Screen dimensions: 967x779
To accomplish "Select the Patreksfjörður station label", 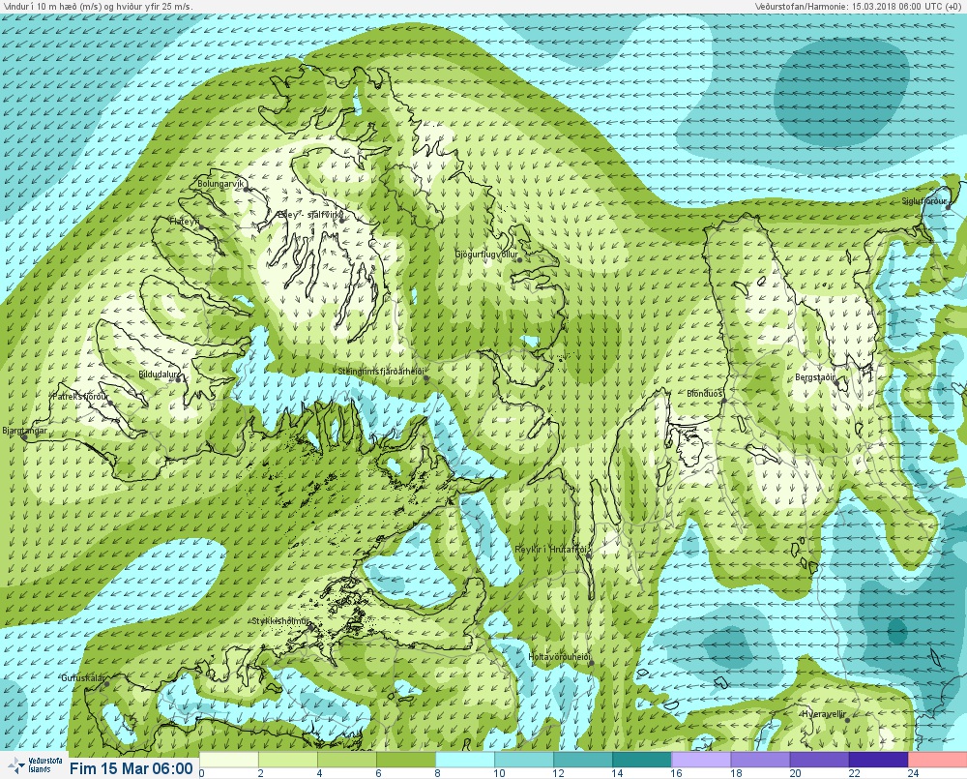I will point(80,397).
